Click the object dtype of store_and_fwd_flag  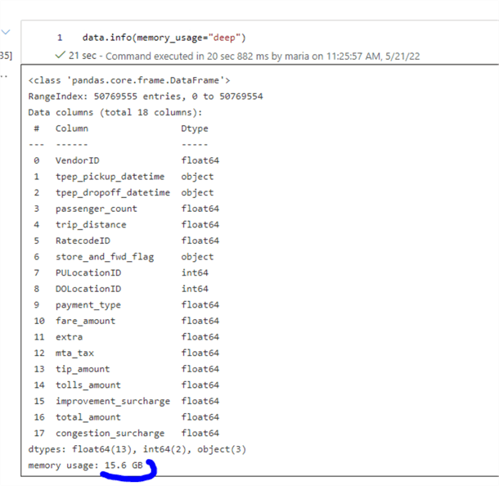(197, 257)
